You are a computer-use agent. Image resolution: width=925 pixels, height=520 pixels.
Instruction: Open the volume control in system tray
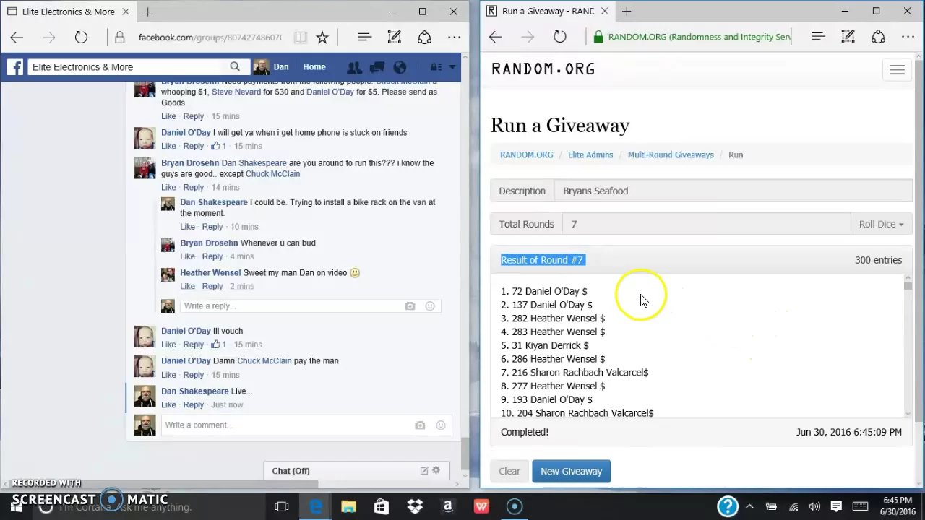click(x=814, y=506)
